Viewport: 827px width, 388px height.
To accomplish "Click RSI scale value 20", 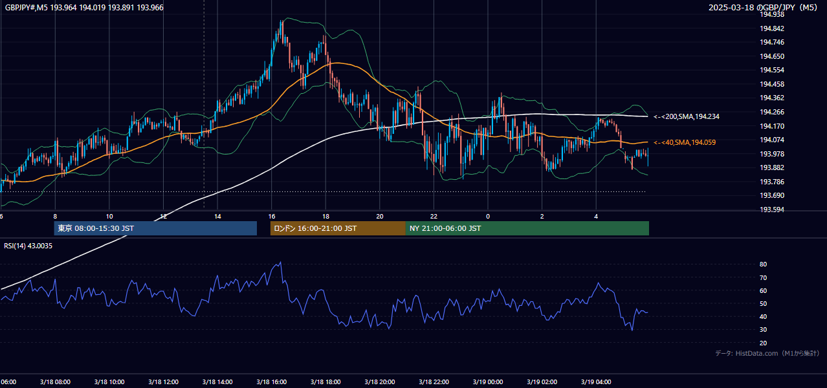I will coord(763,343).
